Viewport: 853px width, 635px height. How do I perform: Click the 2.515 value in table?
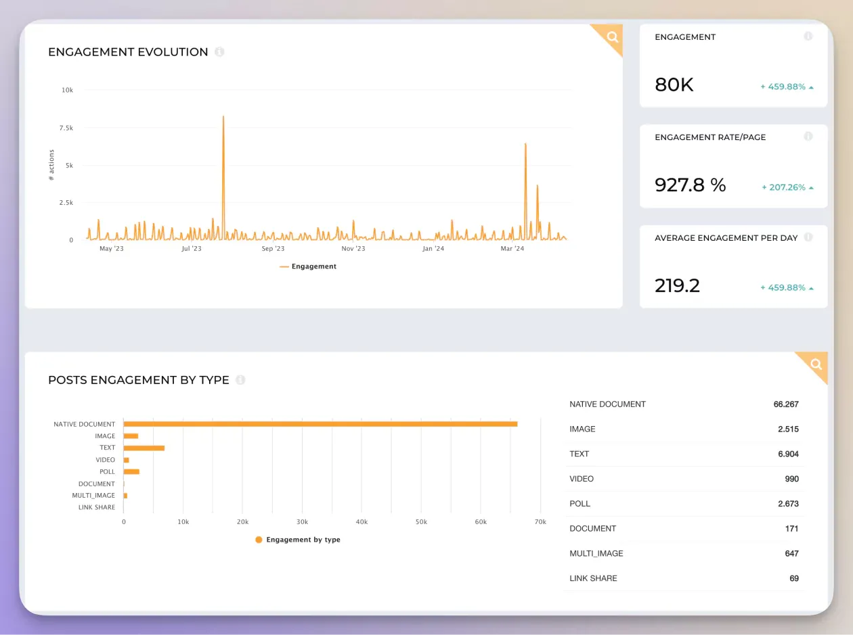click(788, 429)
